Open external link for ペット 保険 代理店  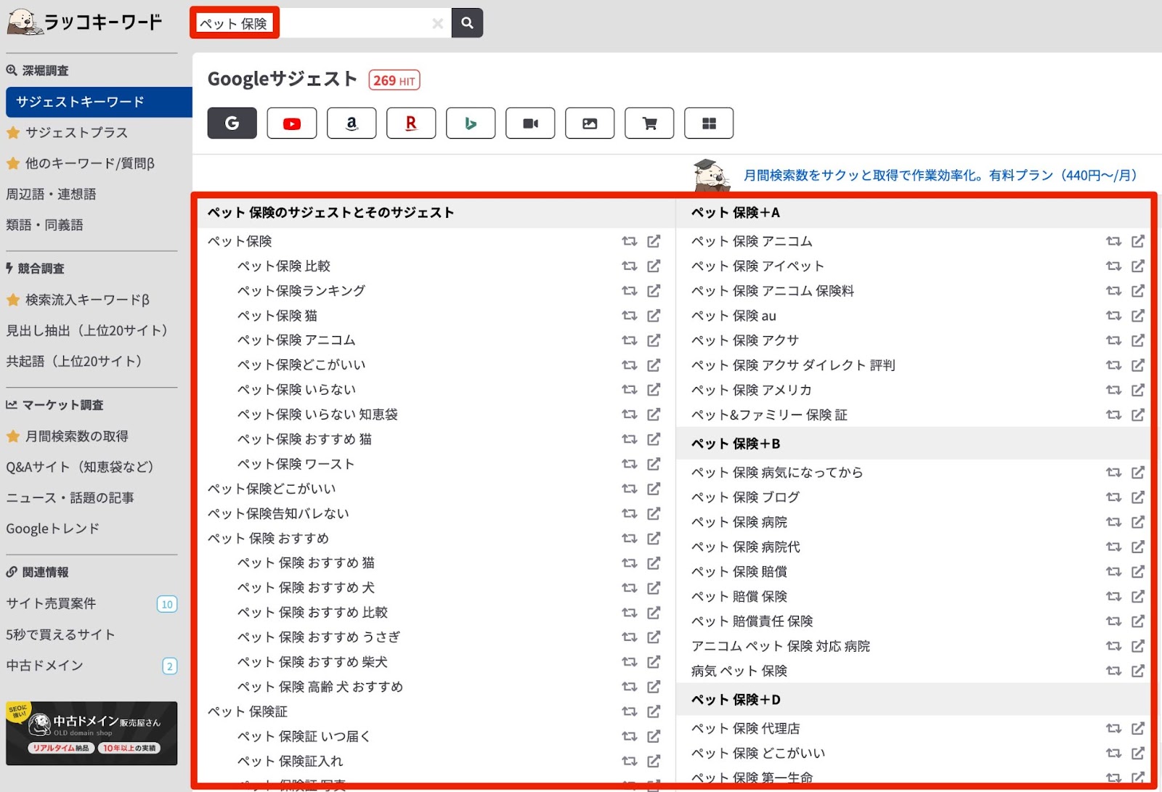tap(1138, 728)
